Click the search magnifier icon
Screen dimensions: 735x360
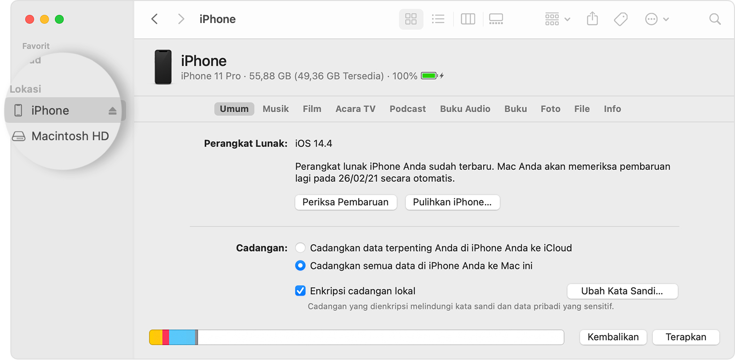click(715, 19)
